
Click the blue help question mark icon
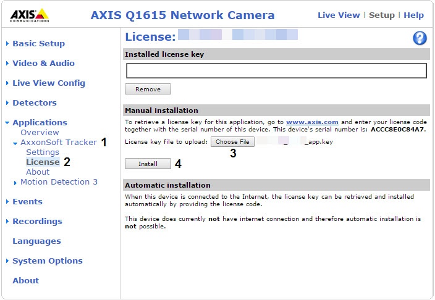pyautogui.click(x=420, y=38)
